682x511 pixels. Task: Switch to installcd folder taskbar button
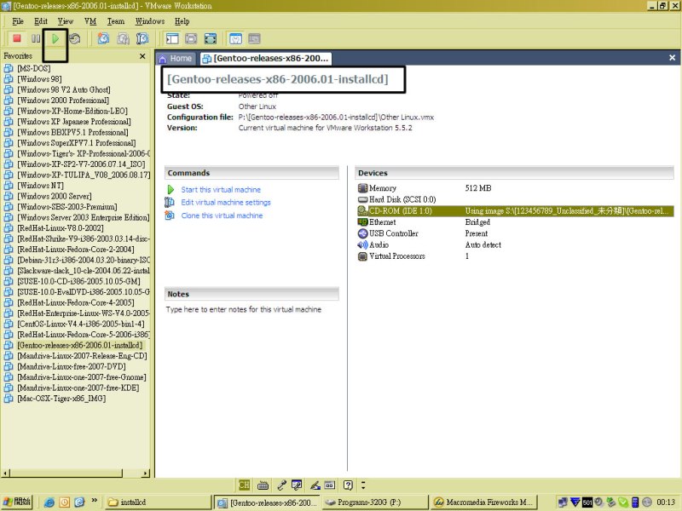pyautogui.click(x=158, y=502)
